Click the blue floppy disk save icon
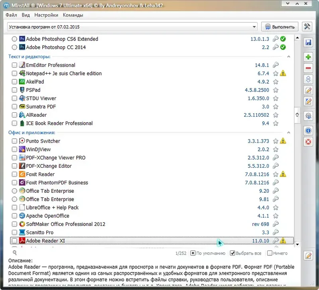The width and height of the screenshot is (319, 290). pyautogui.click(x=308, y=42)
